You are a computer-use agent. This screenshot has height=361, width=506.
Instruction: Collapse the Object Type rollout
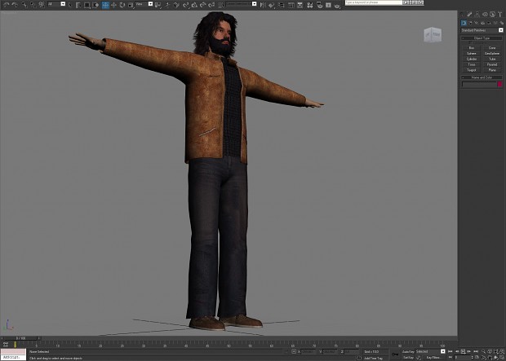point(482,38)
